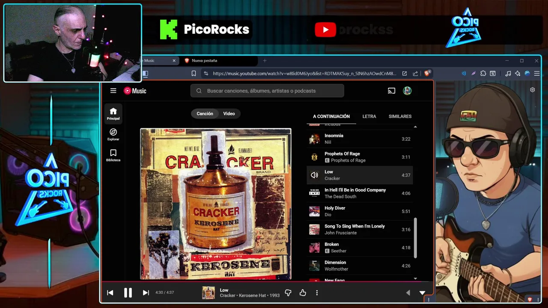Click the cast to device icon
The width and height of the screenshot is (548, 308).
point(391,91)
